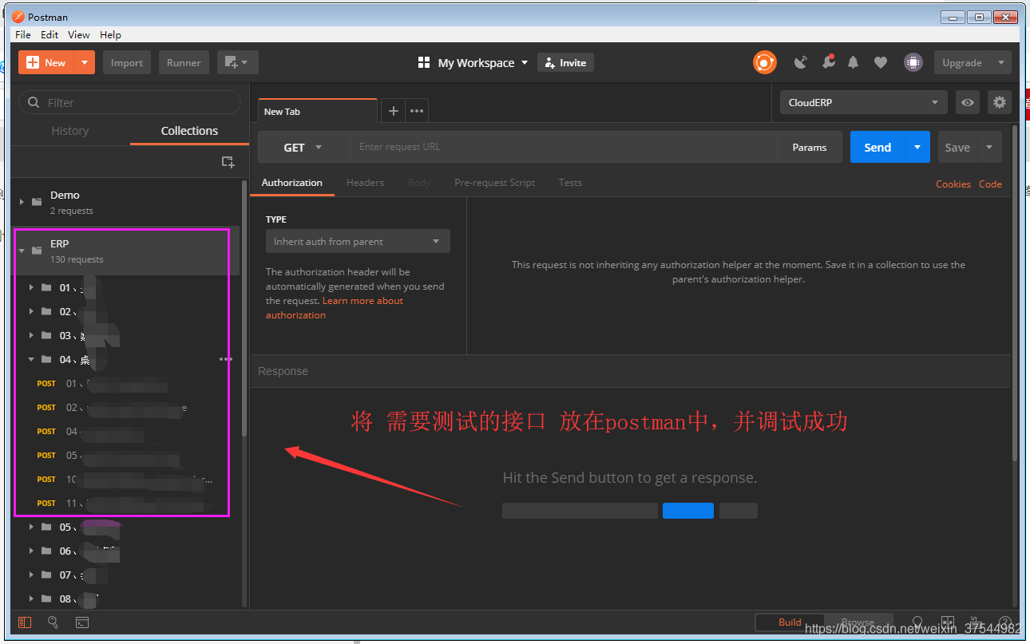This screenshot has width=1030, height=644.
Task: Click the magnifier icon in Filter box
Action: 34,102
